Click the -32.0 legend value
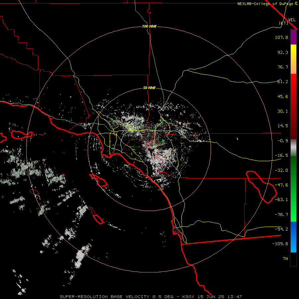The image size is (299, 299). coord(281,170)
